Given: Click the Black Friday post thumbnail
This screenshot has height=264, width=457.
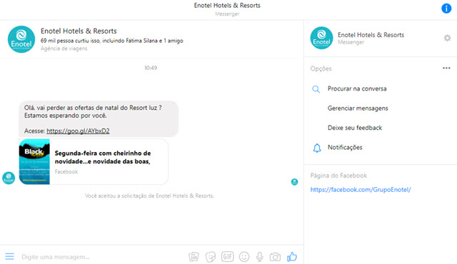Looking at the screenshot, I should (34, 161).
